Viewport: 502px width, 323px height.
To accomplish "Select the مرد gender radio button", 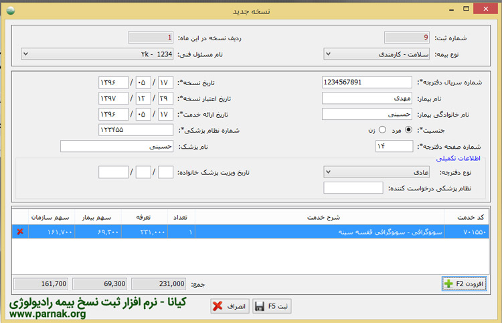I will (x=408, y=129).
